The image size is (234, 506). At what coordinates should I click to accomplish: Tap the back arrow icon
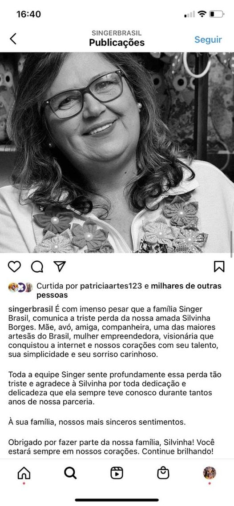pyautogui.click(x=13, y=39)
